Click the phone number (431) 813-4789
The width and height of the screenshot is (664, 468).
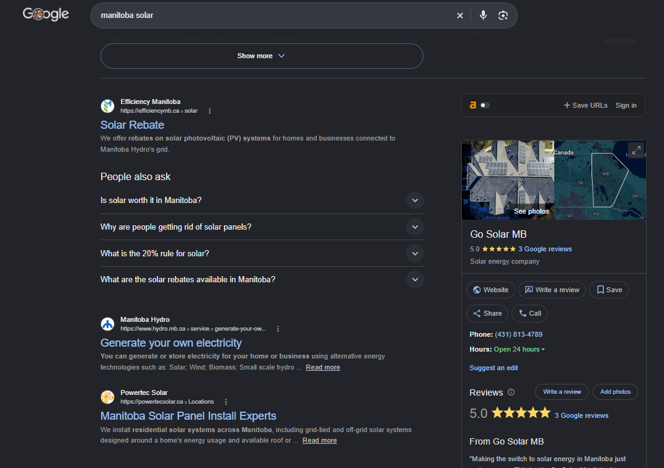click(x=518, y=335)
